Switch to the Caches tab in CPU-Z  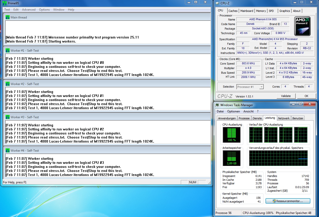tap(233, 11)
